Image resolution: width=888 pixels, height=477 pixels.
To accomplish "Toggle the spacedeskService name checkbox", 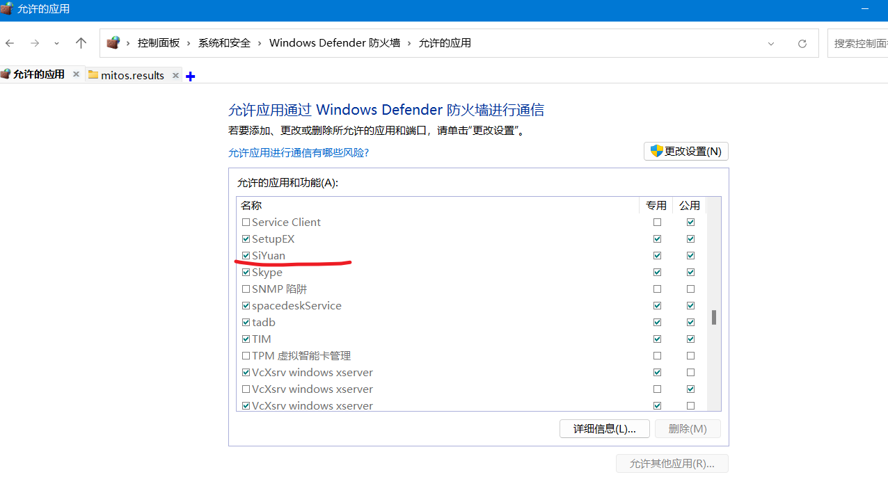I will click(246, 306).
